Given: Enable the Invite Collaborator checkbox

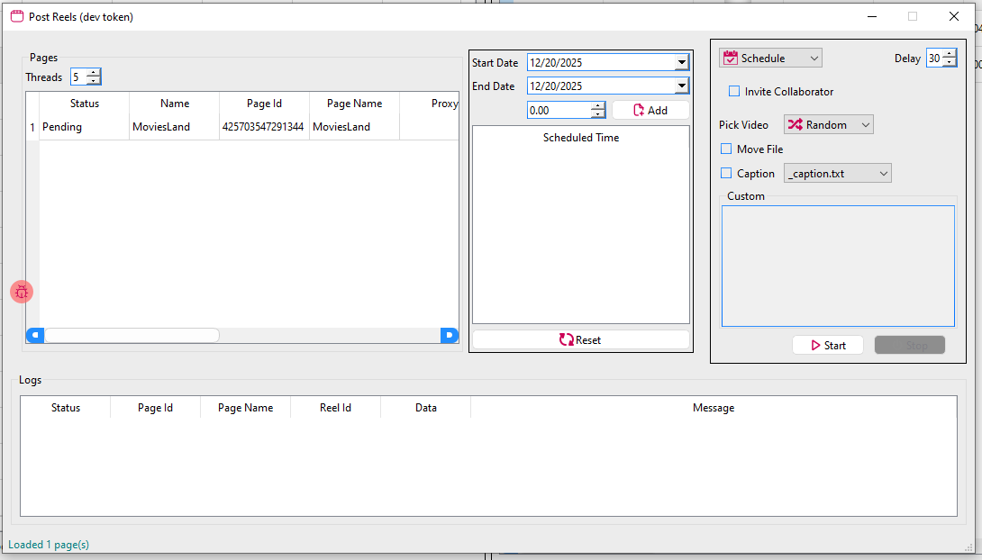Looking at the screenshot, I should pos(734,91).
